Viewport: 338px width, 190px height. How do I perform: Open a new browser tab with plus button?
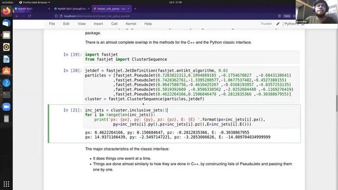tap(135, 9)
